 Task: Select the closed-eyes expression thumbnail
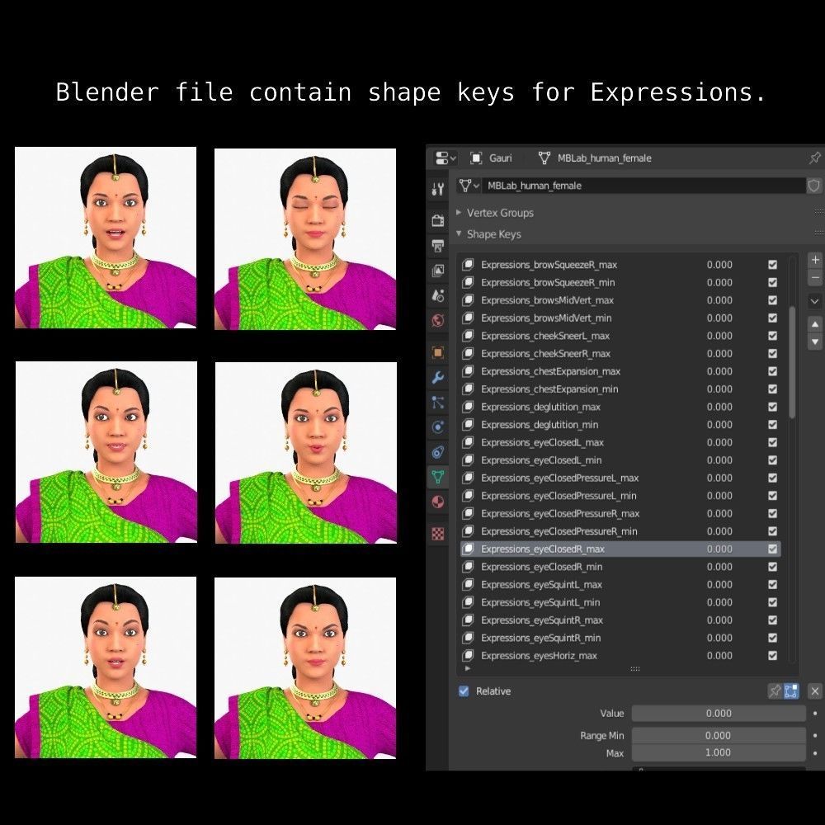pyautogui.click(x=305, y=239)
